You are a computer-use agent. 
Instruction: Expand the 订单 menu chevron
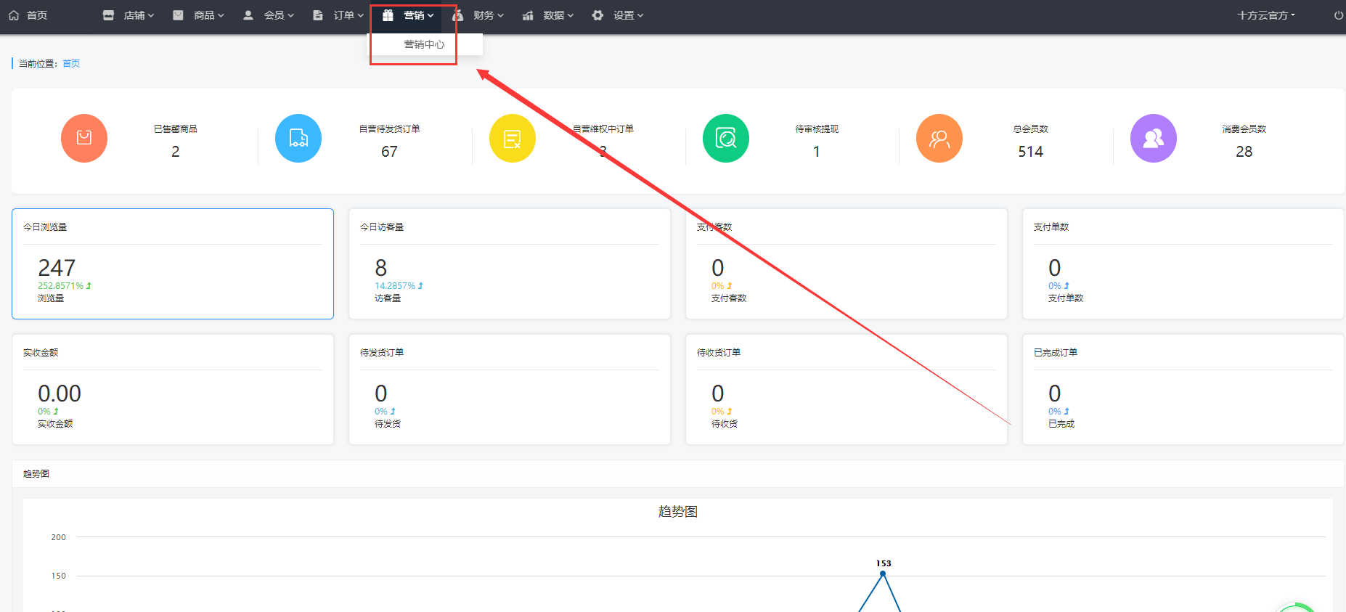pos(360,15)
